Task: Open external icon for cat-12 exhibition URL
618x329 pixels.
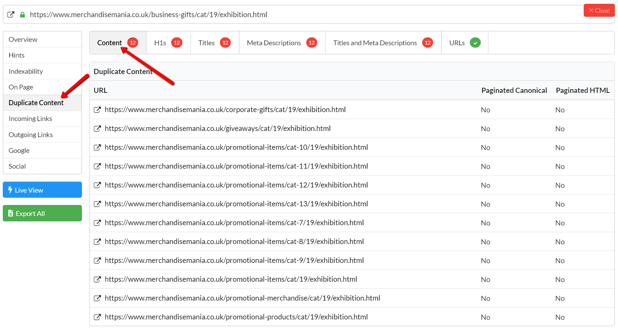Action: click(97, 185)
